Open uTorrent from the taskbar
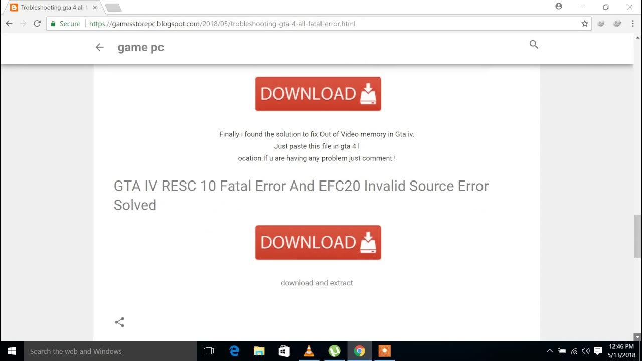Screen dimensions: 642x361 334,351
